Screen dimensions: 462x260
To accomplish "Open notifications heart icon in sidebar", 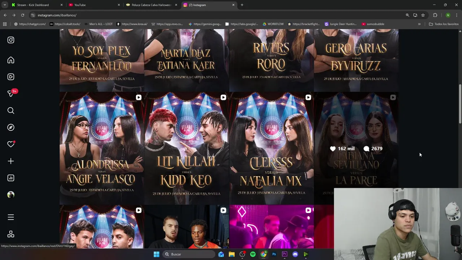I will tap(11, 144).
